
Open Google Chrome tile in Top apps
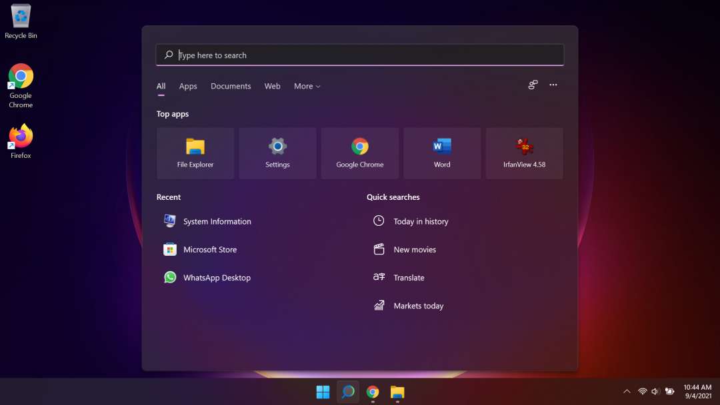(360, 153)
